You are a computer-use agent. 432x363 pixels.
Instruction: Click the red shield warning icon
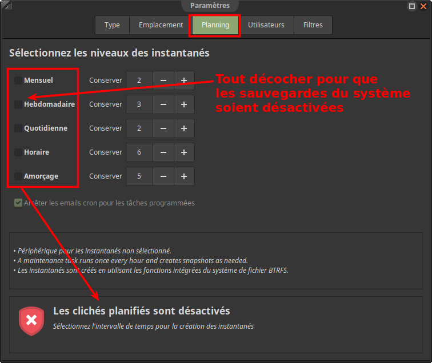click(31, 321)
